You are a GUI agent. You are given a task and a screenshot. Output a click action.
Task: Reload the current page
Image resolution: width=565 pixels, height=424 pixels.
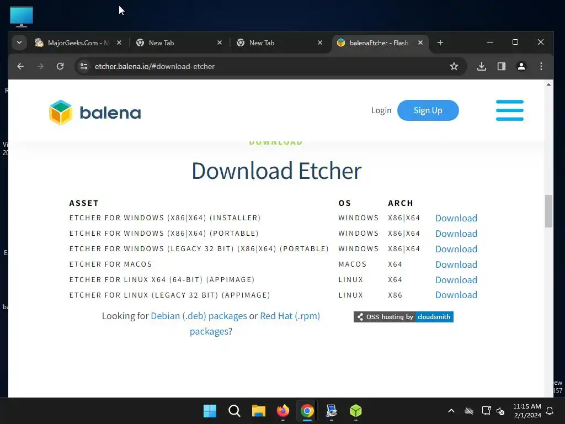(x=60, y=66)
